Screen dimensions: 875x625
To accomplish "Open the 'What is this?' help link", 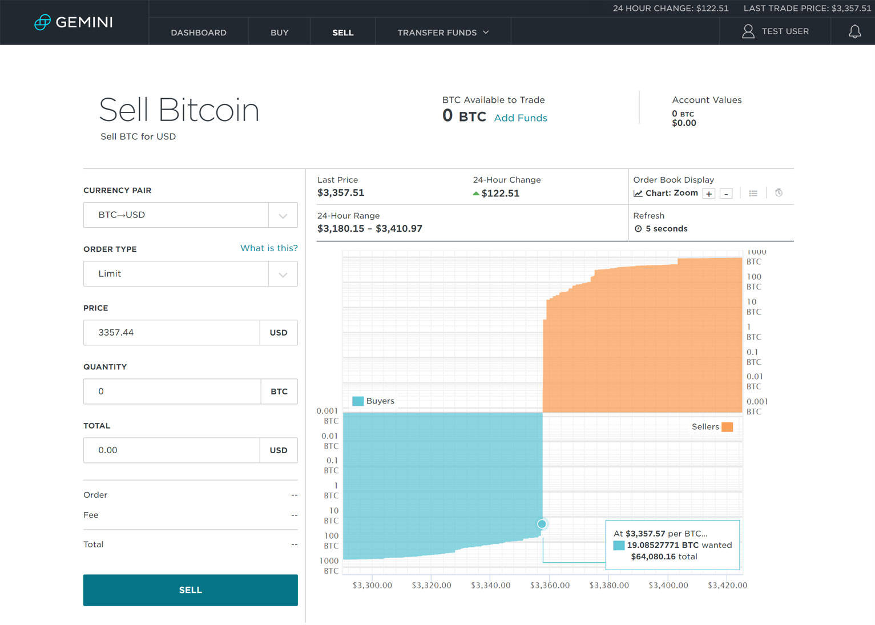I will pyautogui.click(x=269, y=248).
